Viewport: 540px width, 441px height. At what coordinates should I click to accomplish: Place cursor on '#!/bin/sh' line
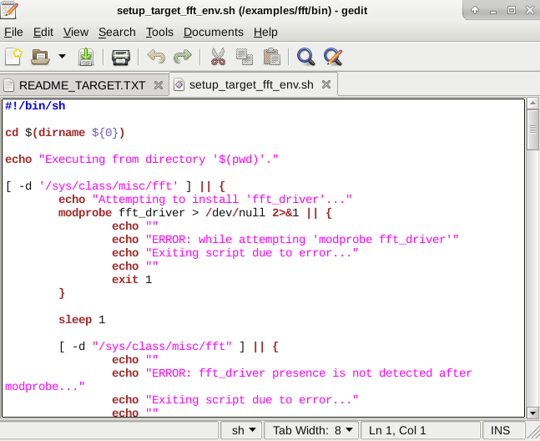(35, 106)
